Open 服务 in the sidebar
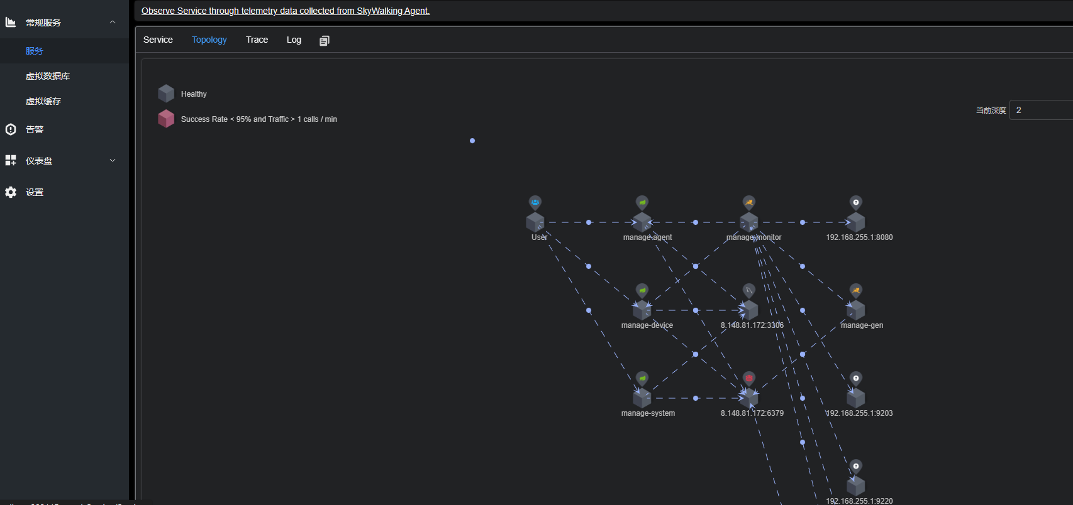 tap(64, 51)
